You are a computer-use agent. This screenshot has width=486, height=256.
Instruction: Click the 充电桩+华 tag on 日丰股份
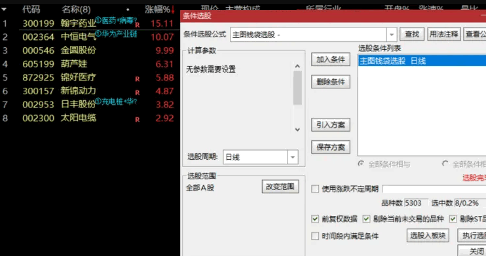pyautogui.click(x=116, y=101)
